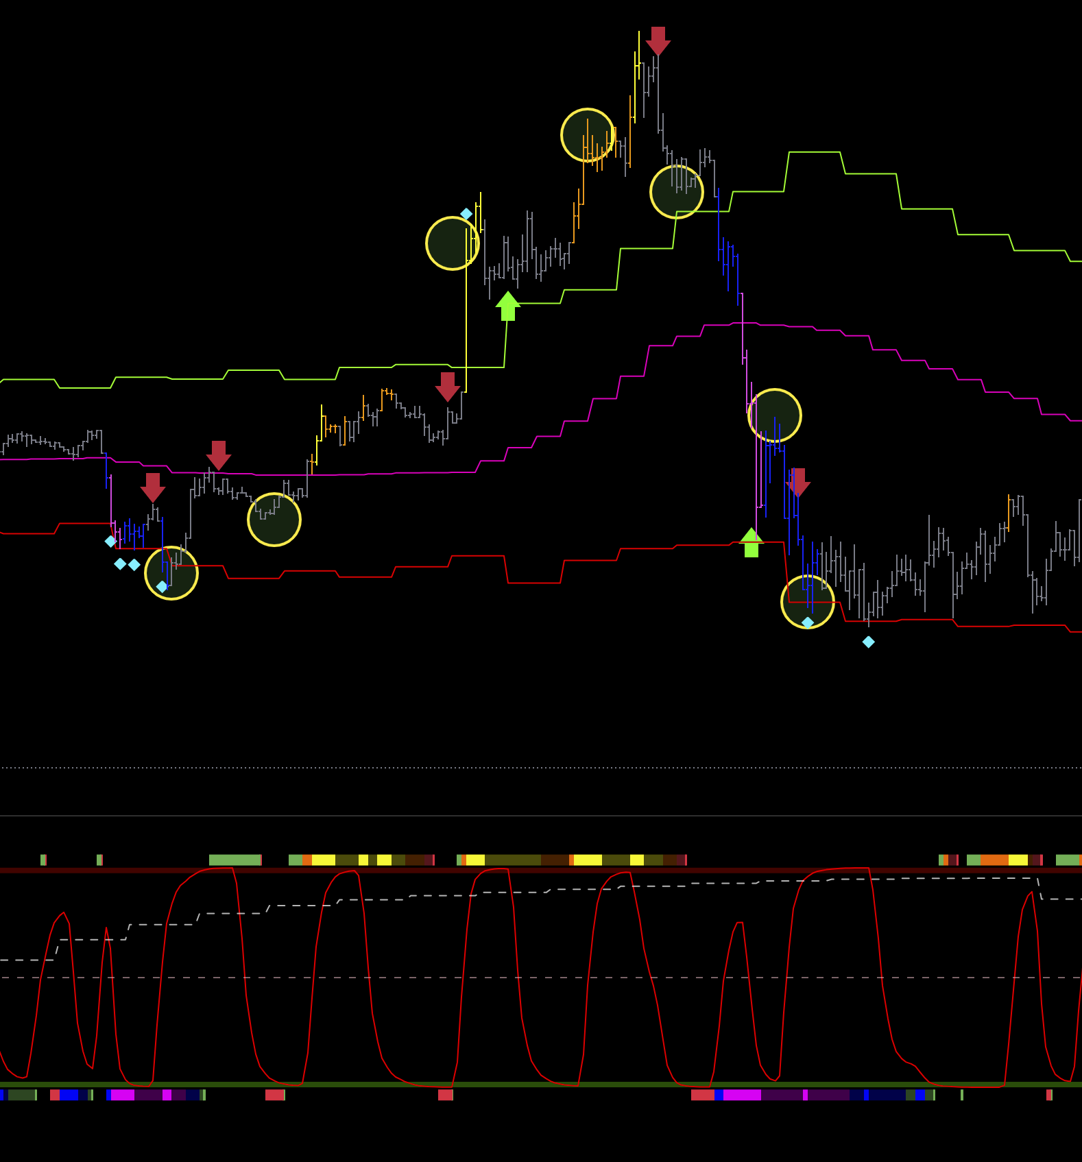Select the rightmost red down arrow sell signal
The width and height of the screenshot is (1082, 1162).
(798, 482)
